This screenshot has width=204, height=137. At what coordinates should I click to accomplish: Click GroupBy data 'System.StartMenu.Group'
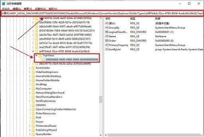coord(170,28)
